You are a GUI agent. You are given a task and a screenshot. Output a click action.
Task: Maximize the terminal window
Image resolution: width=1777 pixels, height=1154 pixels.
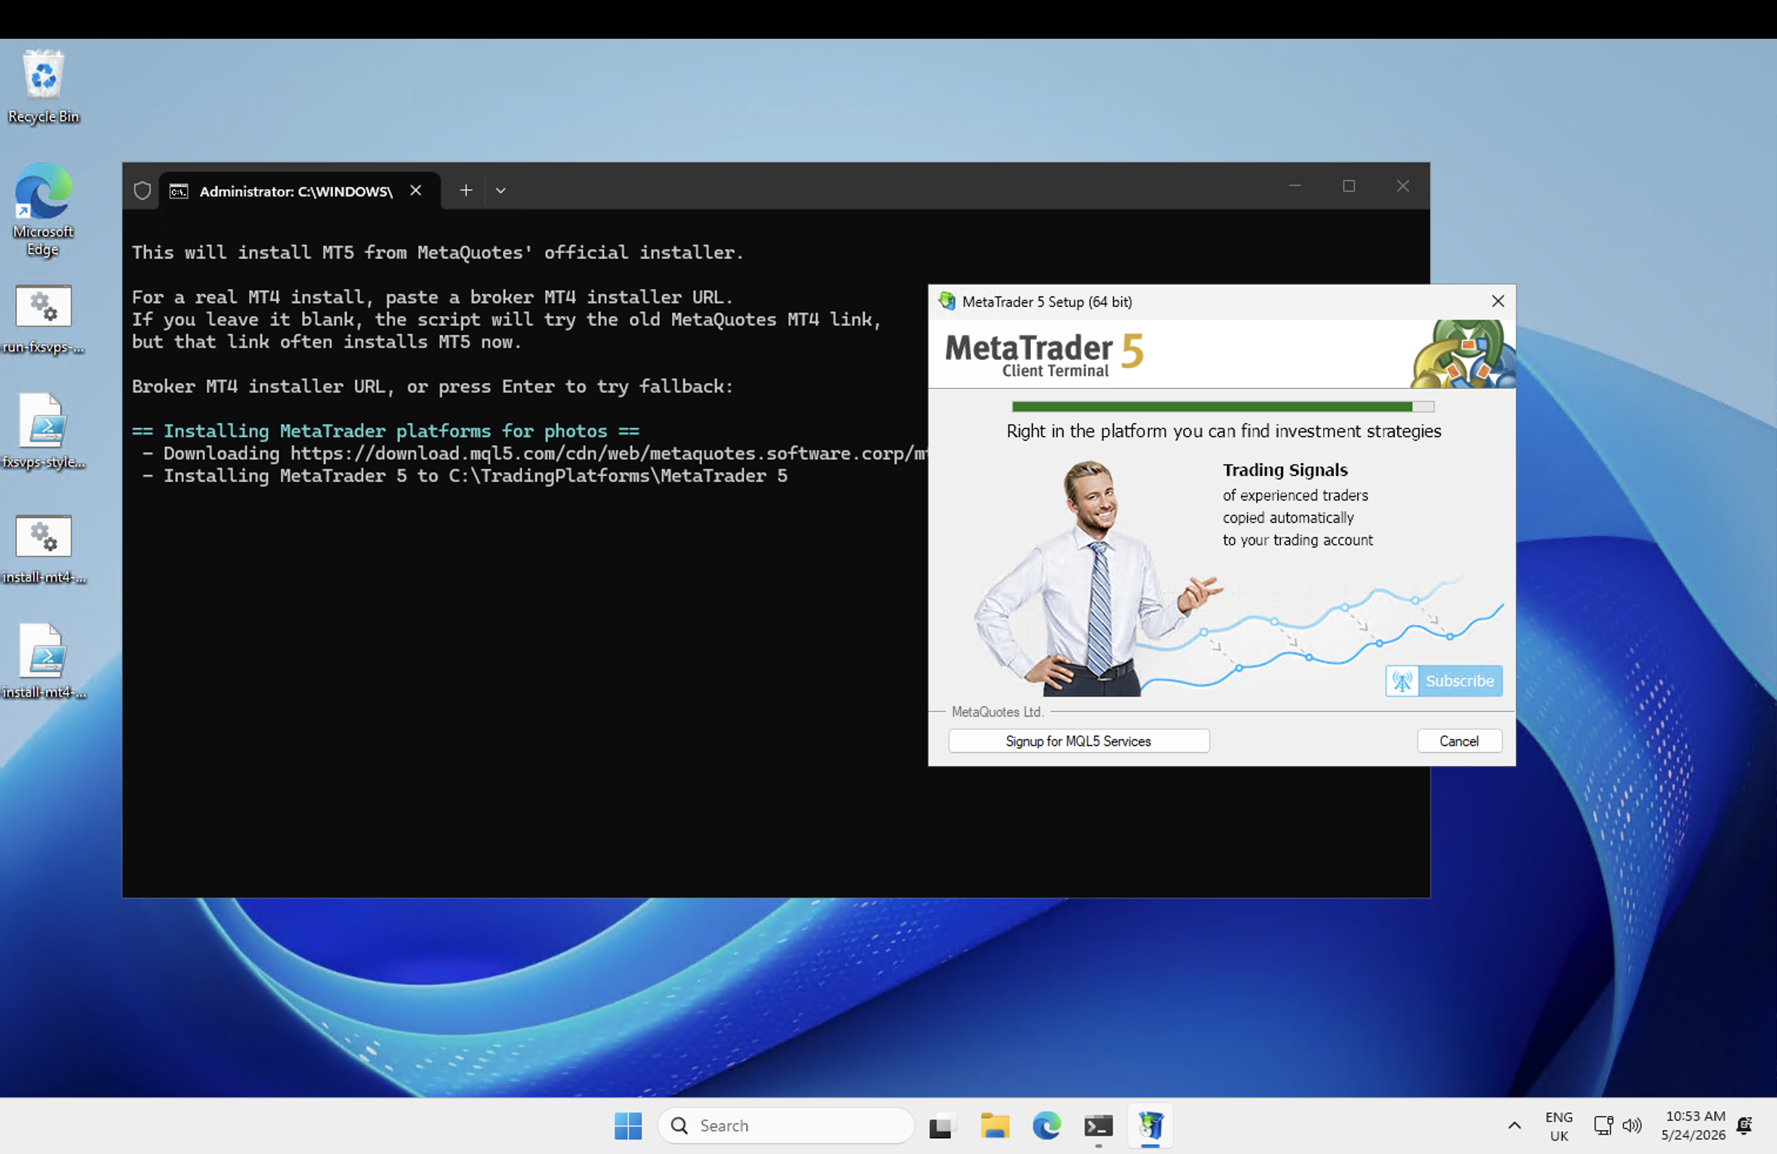[1349, 186]
